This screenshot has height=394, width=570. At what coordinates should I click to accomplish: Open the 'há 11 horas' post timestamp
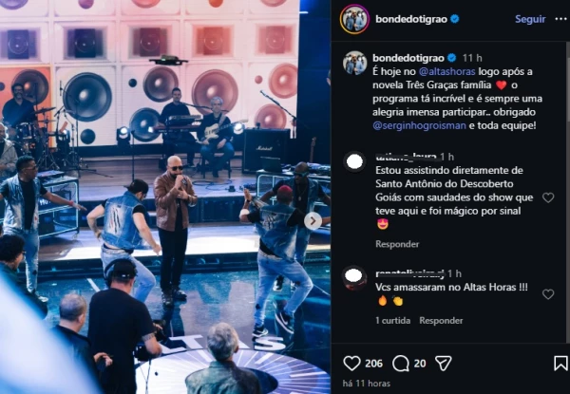[x=365, y=383]
